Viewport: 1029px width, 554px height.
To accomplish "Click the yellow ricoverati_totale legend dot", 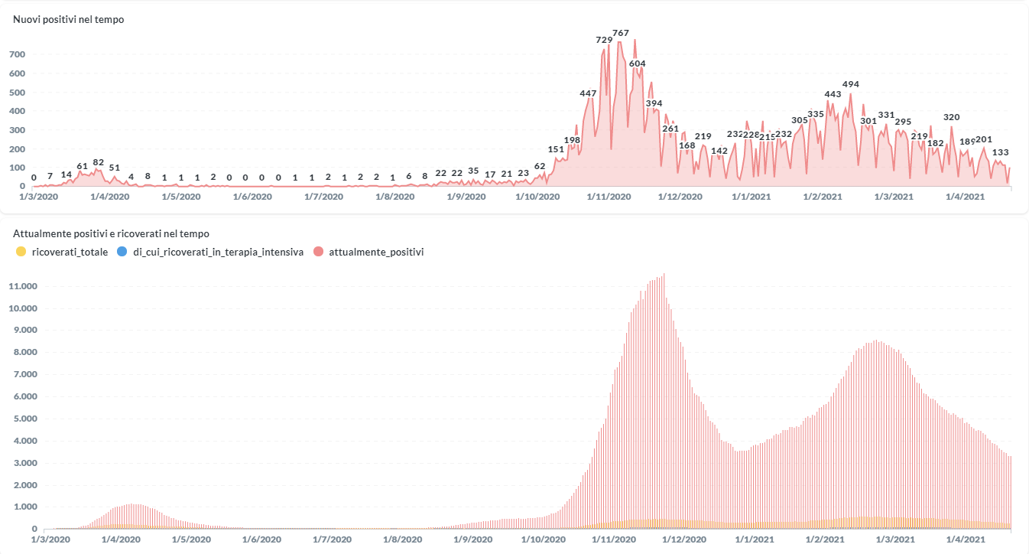I will point(21,252).
